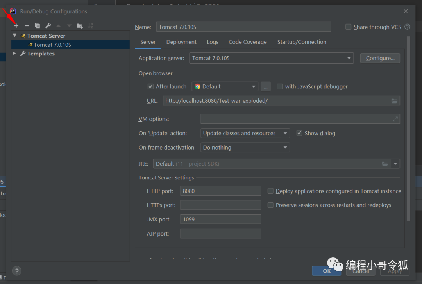Click the settings panel vertical scrollbar
The image size is (422, 284).
(x=408, y=129)
